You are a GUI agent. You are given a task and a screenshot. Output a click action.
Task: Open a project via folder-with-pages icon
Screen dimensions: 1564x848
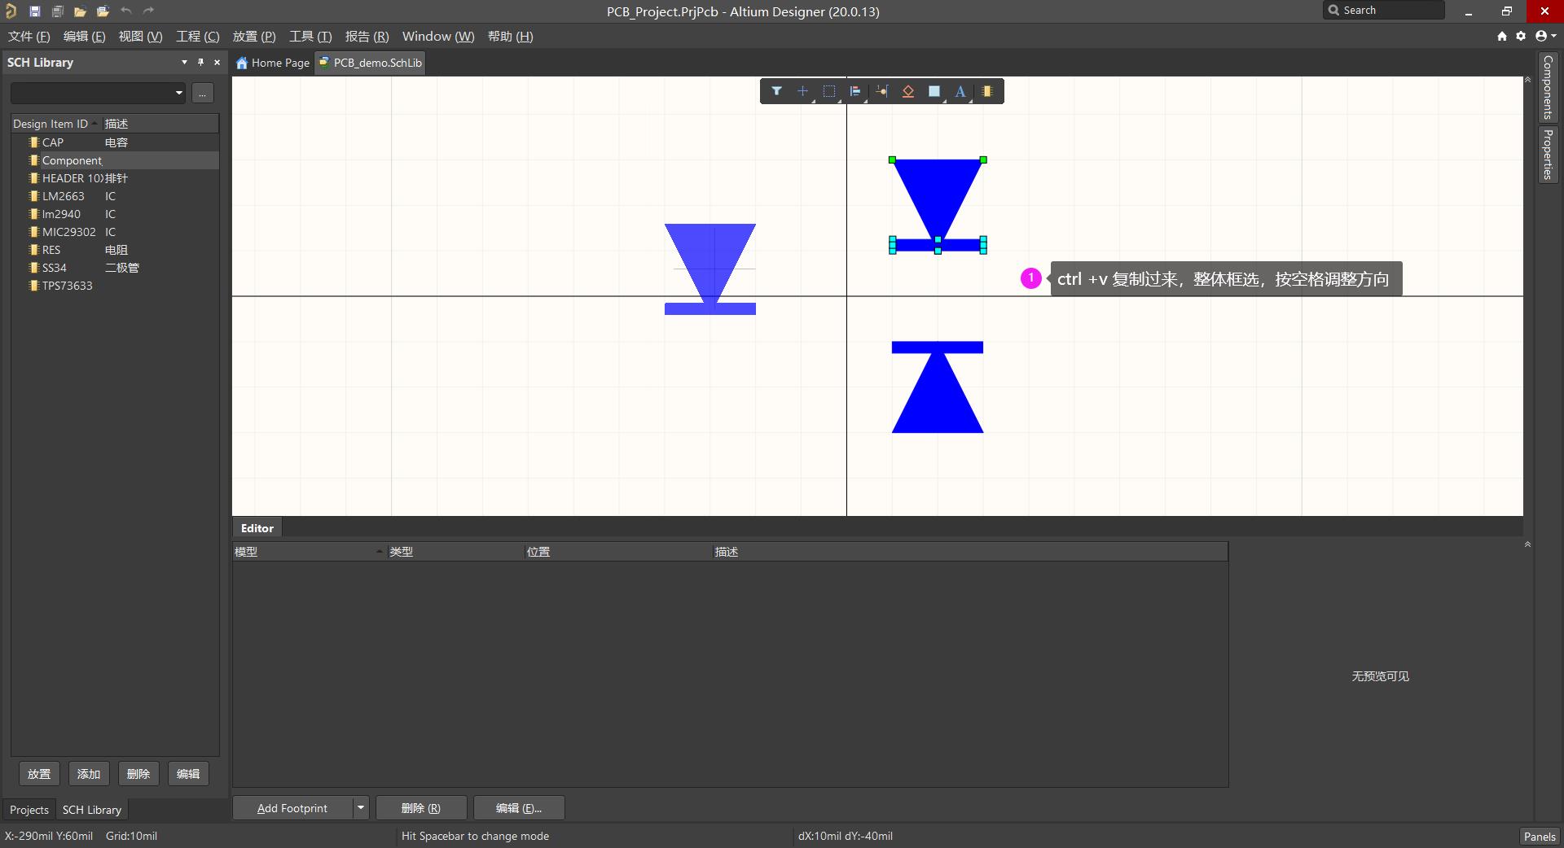[x=103, y=11]
